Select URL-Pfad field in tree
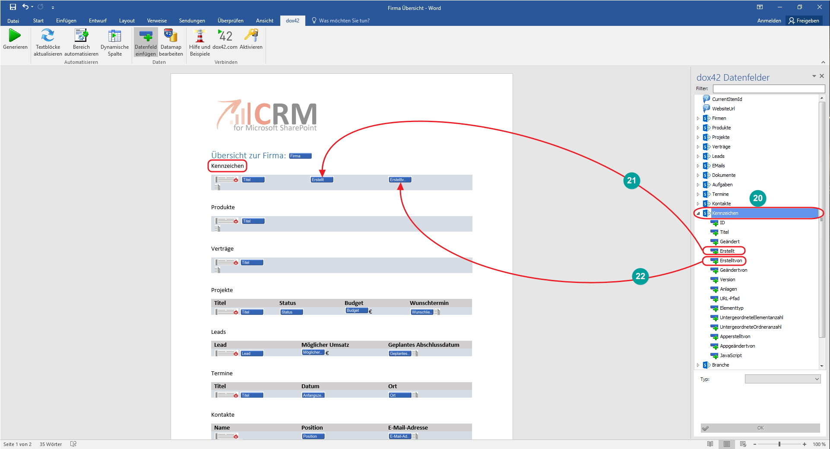830x449 pixels. (x=729, y=298)
